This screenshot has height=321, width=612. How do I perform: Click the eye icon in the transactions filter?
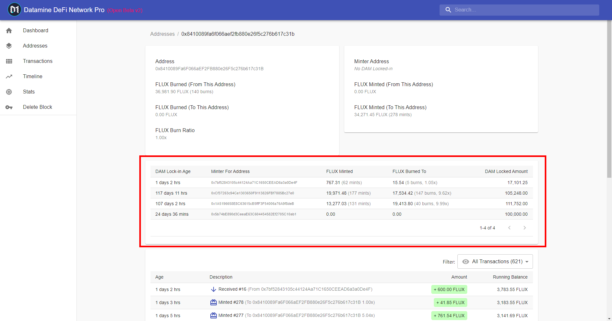click(466, 262)
